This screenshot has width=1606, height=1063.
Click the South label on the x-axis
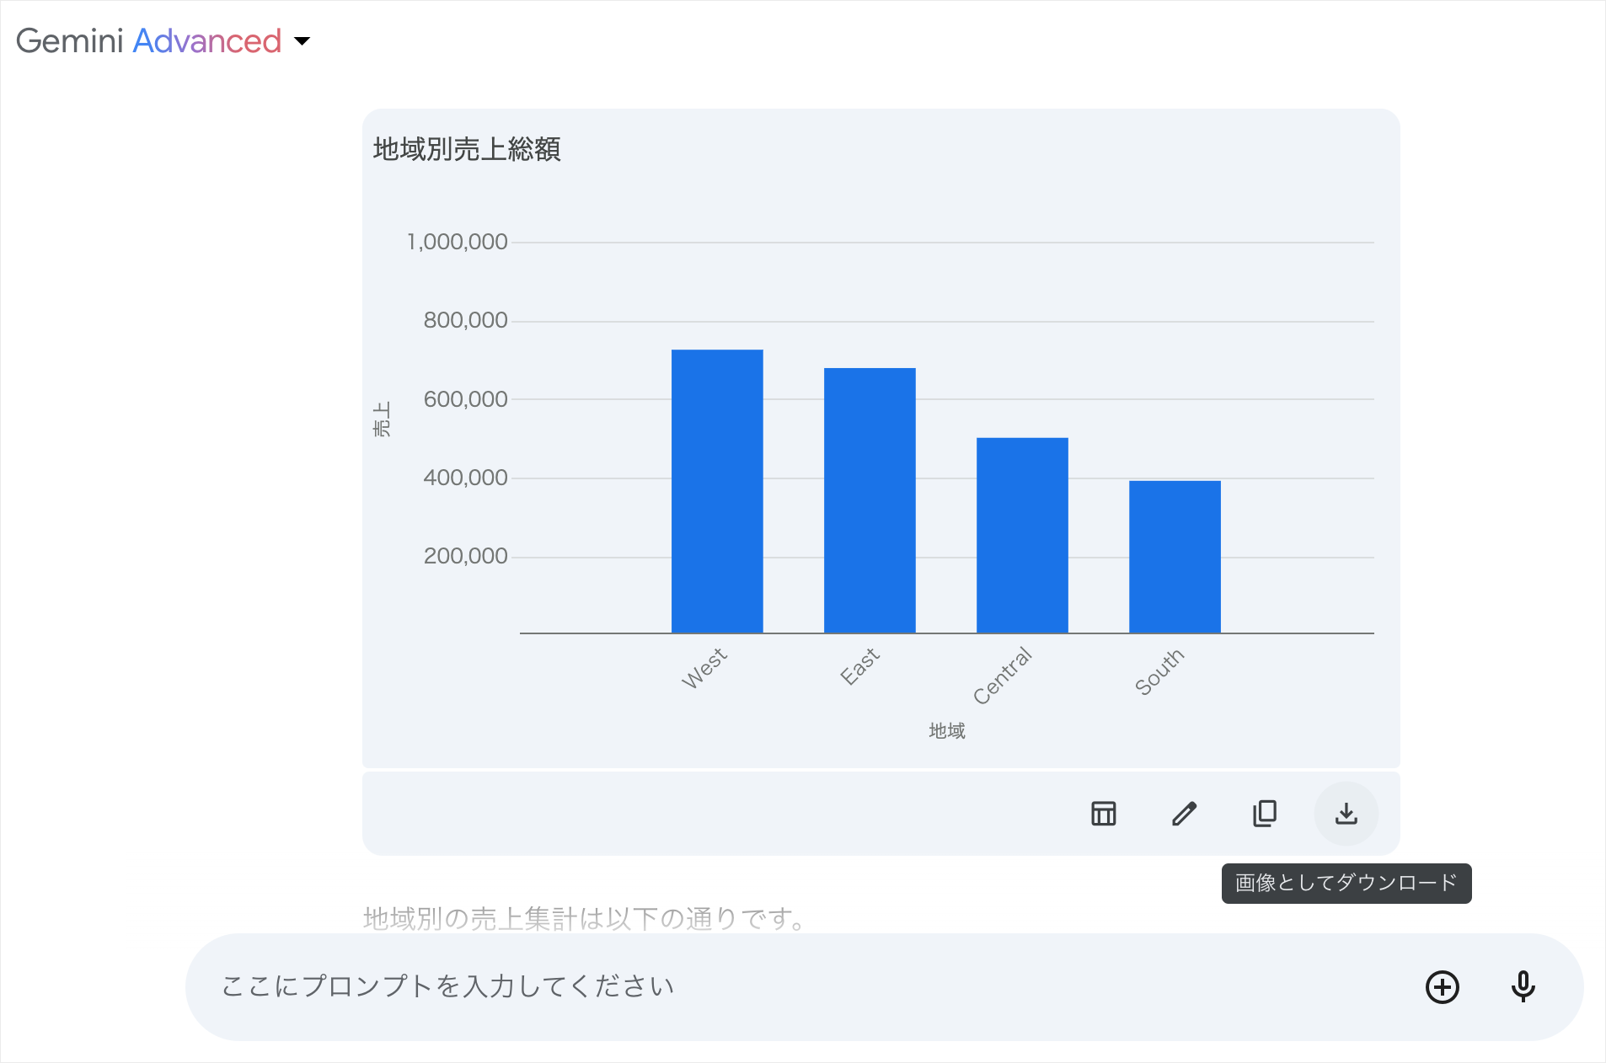[x=1159, y=671]
